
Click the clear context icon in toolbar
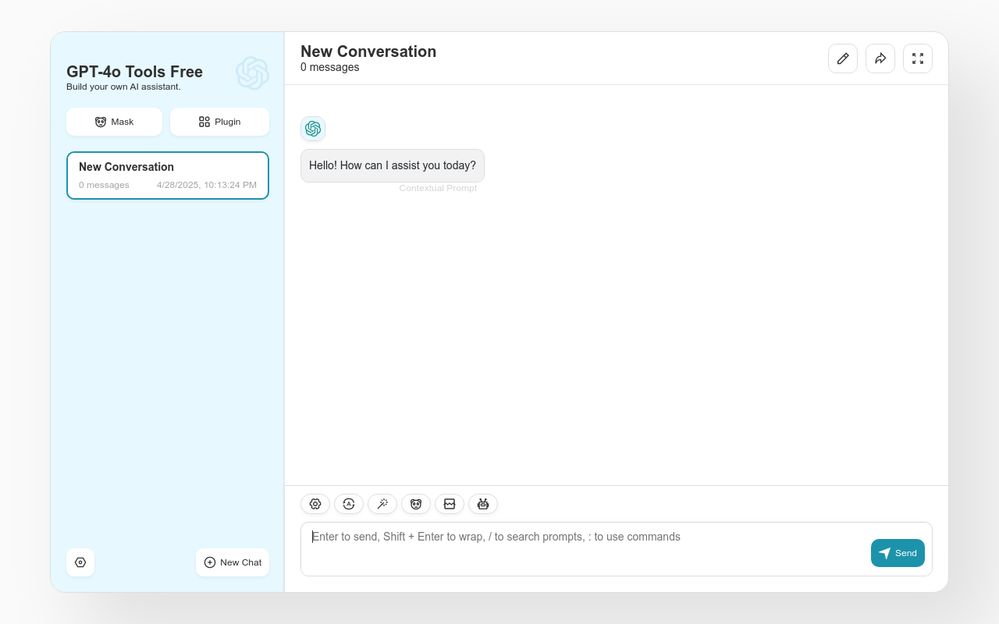tap(450, 504)
